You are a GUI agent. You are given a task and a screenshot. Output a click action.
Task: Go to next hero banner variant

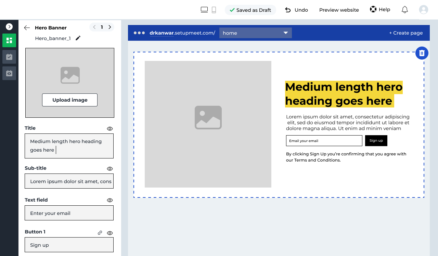tap(110, 27)
